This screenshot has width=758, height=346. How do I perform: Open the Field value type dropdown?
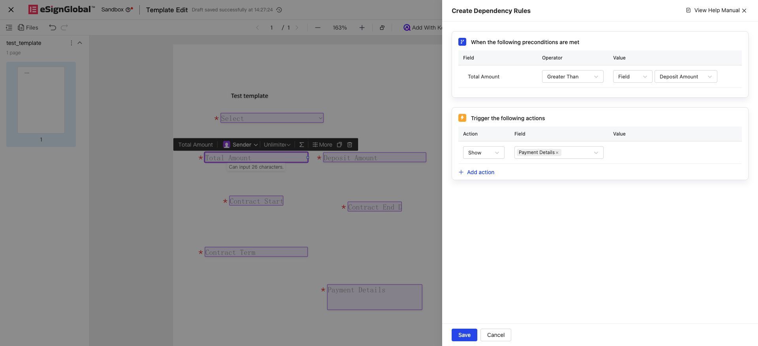[x=632, y=76]
